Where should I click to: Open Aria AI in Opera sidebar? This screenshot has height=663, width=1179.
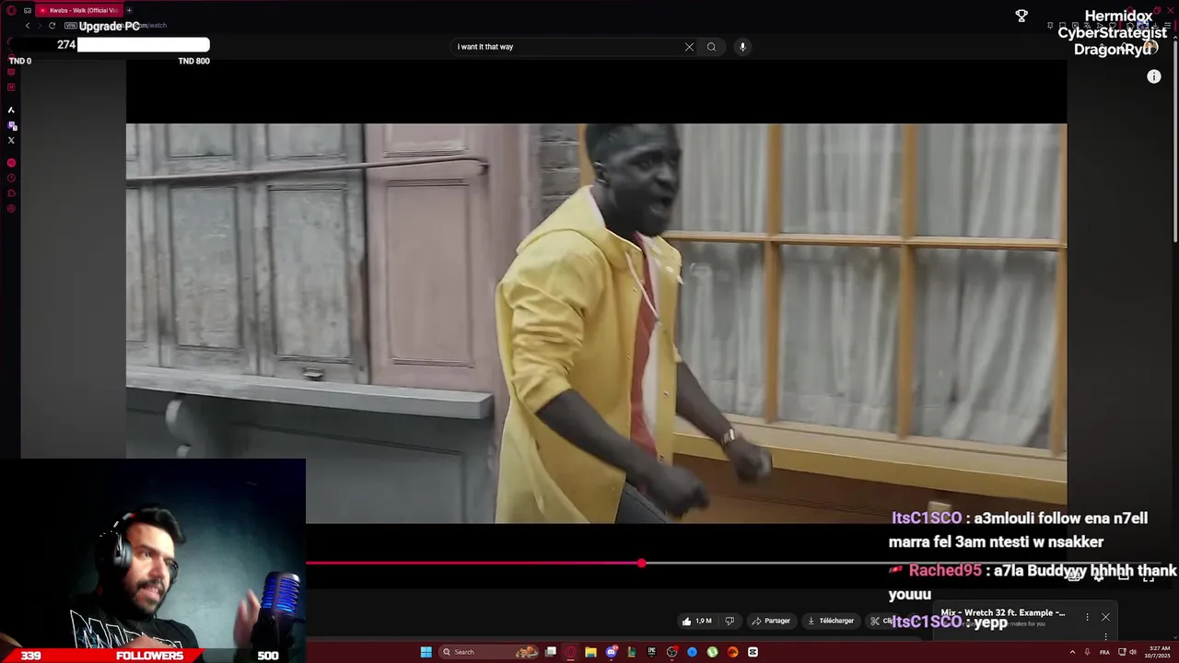click(x=11, y=110)
